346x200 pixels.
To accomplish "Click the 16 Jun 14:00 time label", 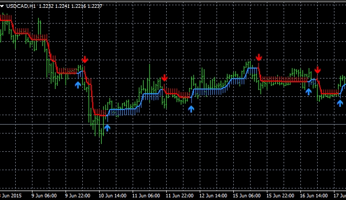I will pos(314,196).
